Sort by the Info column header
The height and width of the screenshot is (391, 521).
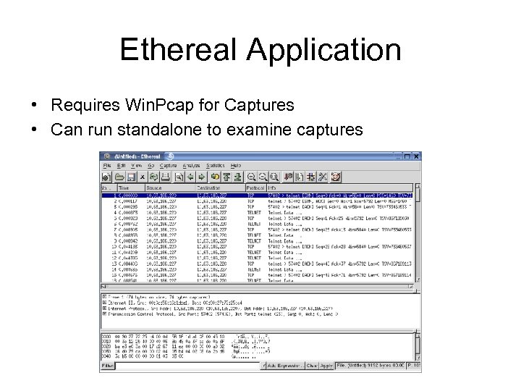339,188
